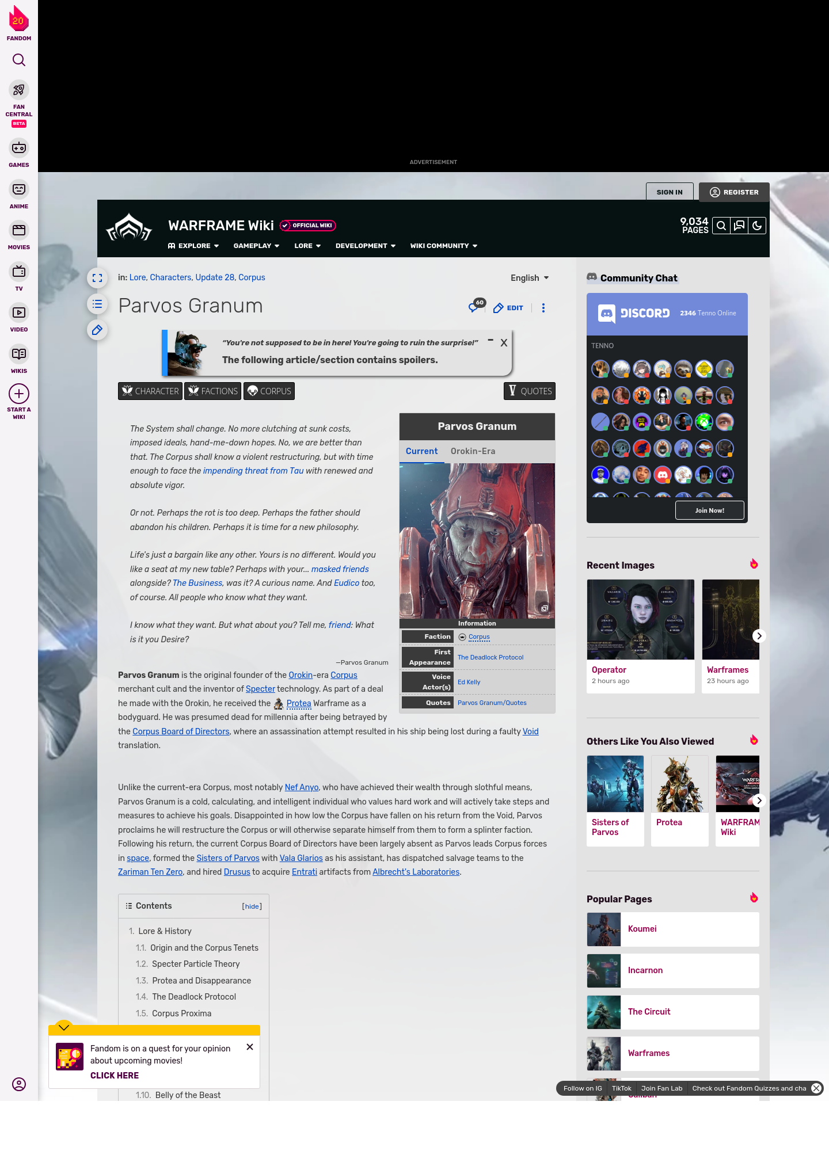Open the wiki Discuss icon in header

(739, 226)
